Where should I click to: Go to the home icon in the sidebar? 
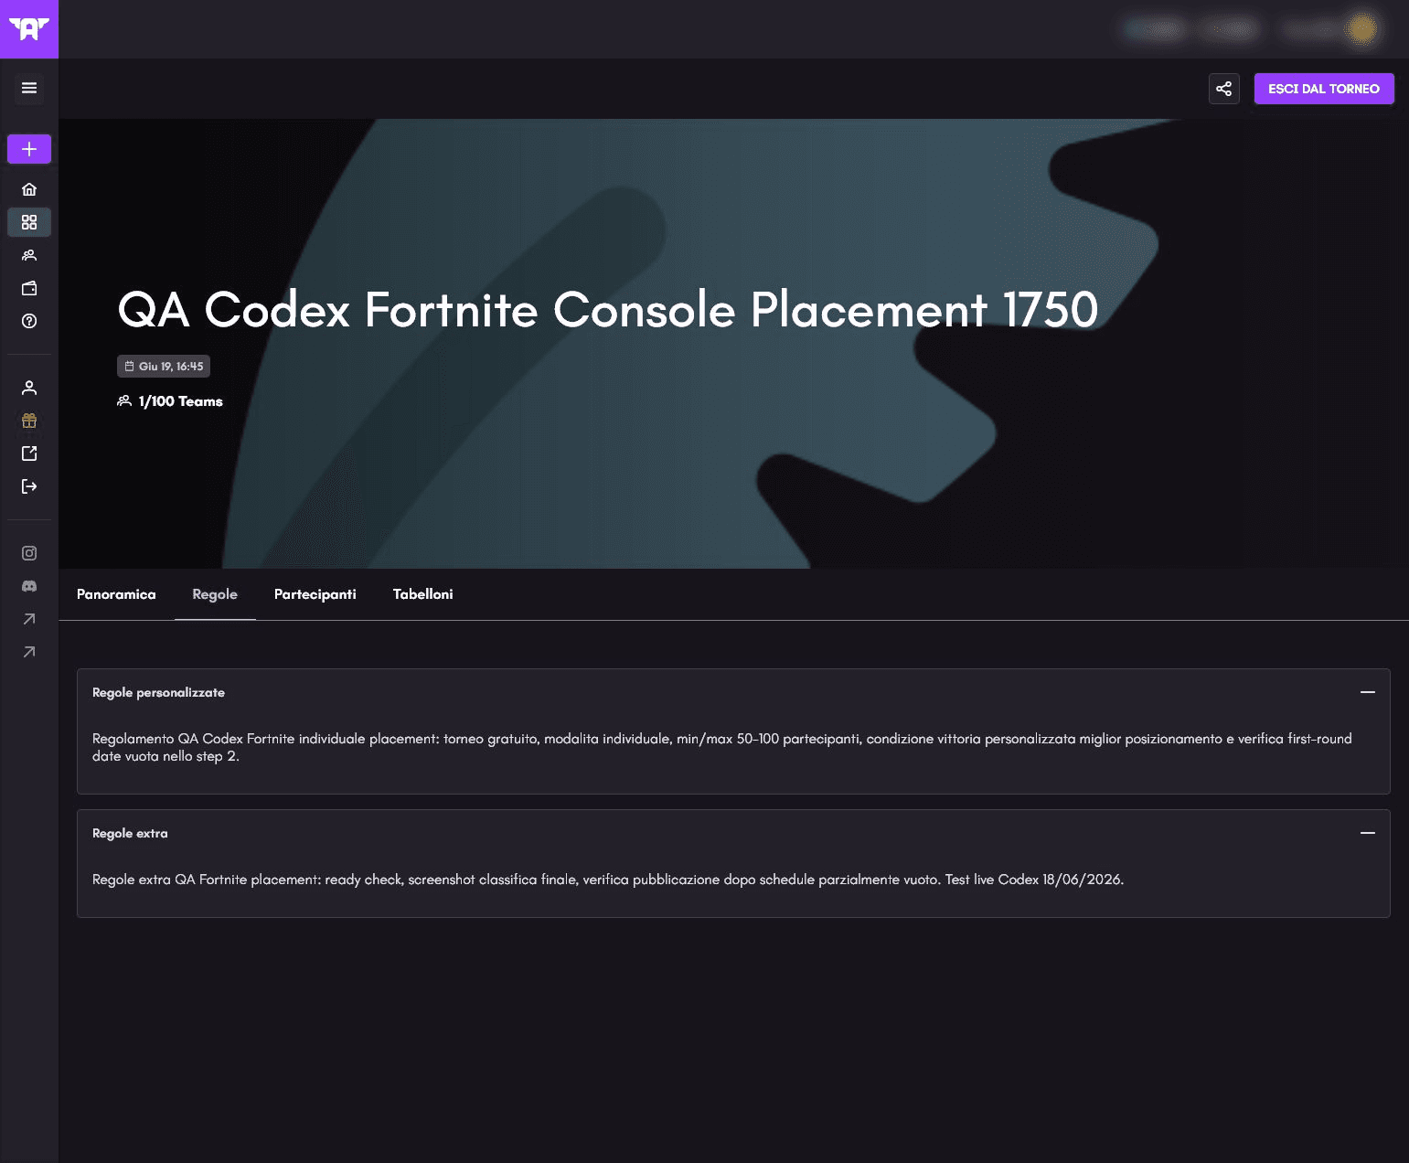click(29, 189)
